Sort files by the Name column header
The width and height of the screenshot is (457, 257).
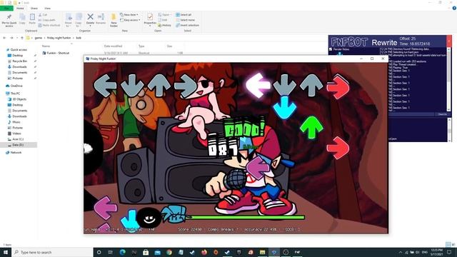pos(46,46)
